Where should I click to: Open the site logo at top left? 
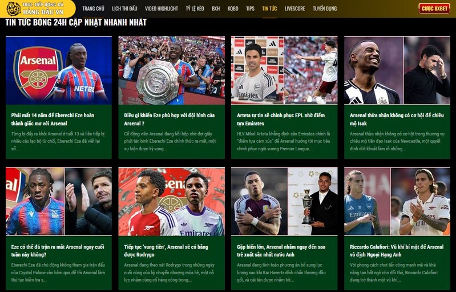pos(37,9)
